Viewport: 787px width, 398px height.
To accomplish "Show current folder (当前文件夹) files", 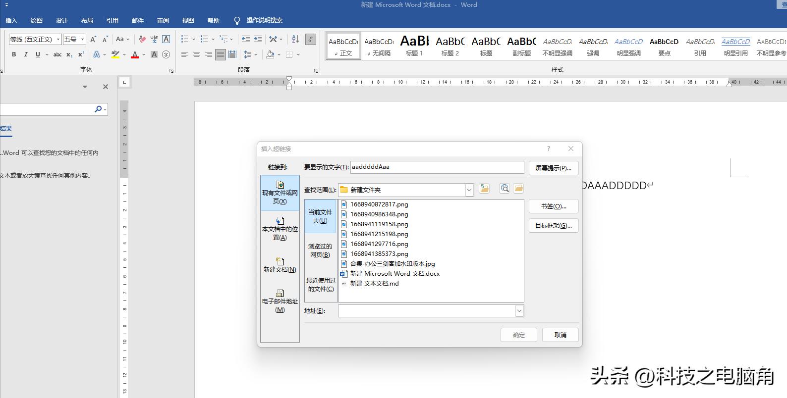I will pyautogui.click(x=320, y=216).
